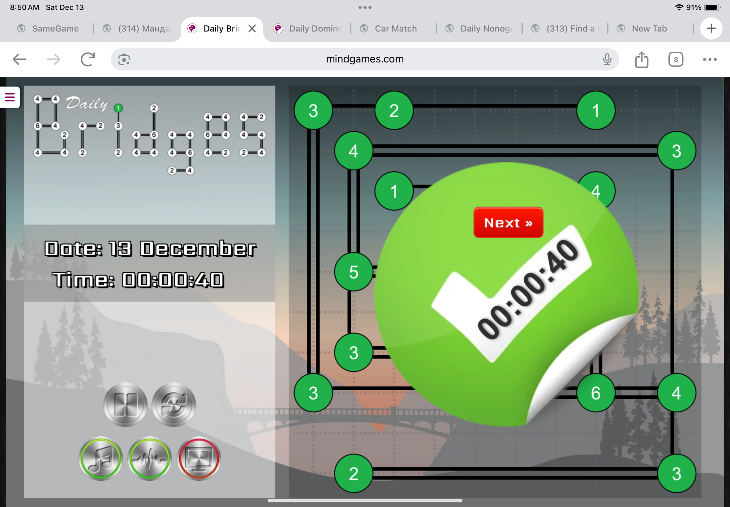
Task: Open the purple hamburger side menu
Action: [10, 97]
